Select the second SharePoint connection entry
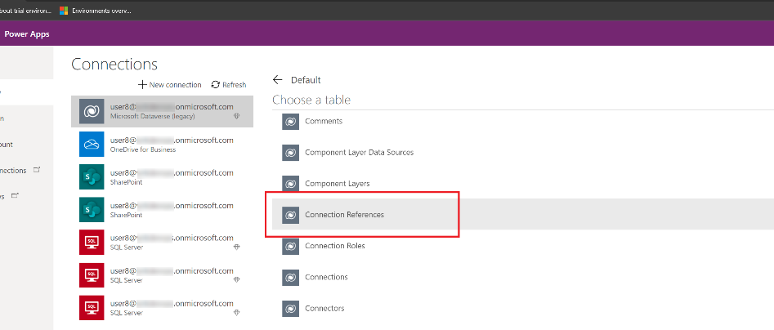 (163, 210)
